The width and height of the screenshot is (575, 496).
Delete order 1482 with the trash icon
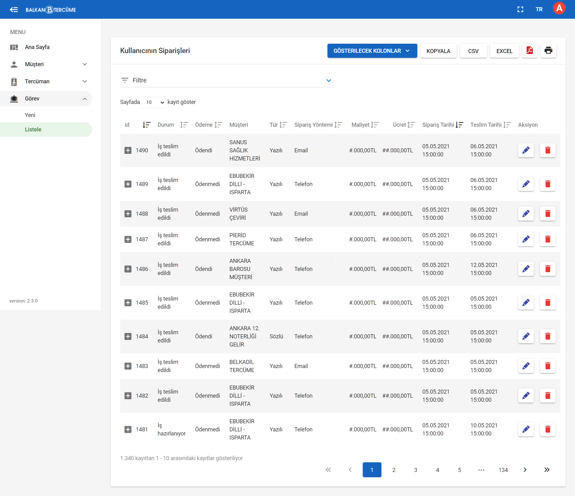[548, 396]
